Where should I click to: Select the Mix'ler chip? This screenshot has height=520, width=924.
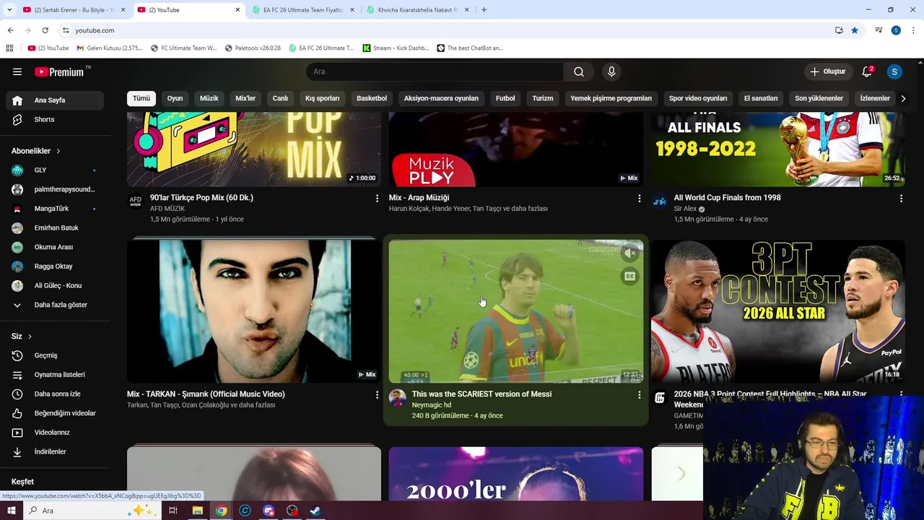click(245, 98)
